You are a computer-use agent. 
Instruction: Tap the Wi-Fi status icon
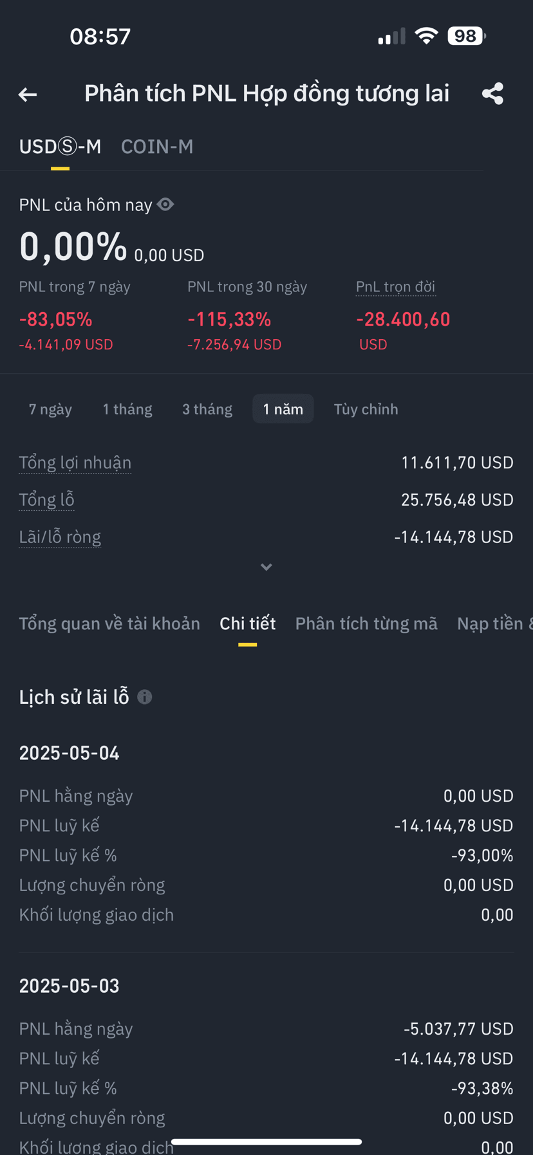point(426,36)
